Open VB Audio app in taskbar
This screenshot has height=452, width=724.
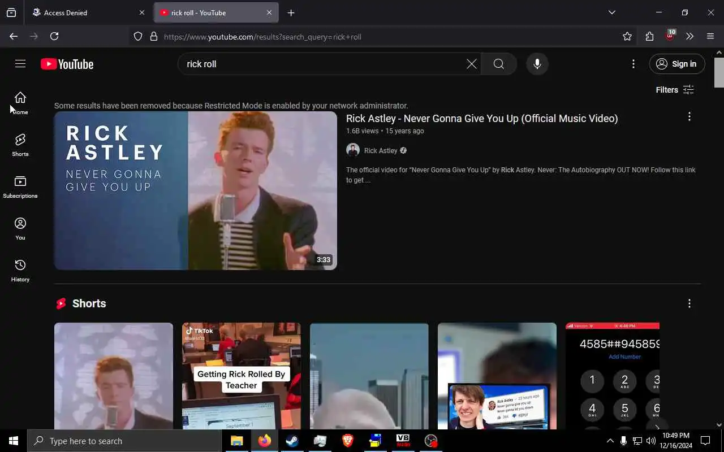click(x=403, y=441)
